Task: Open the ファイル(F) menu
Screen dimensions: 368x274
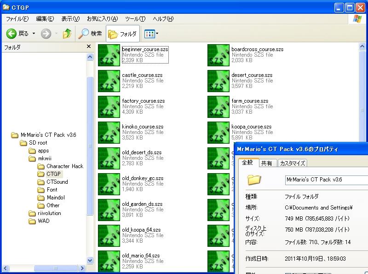Action: click(x=17, y=19)
